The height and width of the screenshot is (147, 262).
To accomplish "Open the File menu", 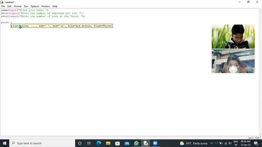I will (3, 7).
